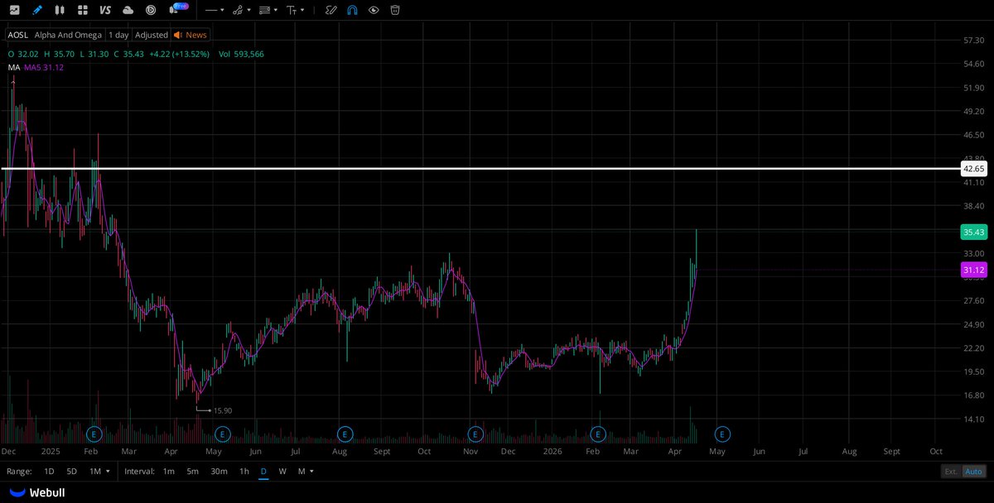Switch interval to 30m
994x503 pixels.
[x=219, y=472]
